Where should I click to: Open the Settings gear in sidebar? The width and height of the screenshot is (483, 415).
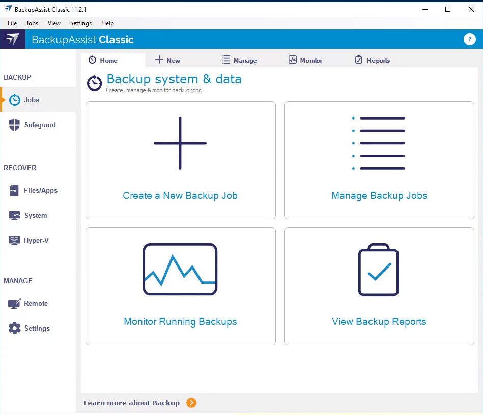15,329
